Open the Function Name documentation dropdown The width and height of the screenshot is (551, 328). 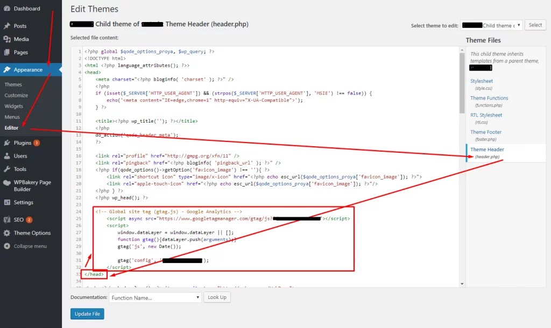click(155, 297)
